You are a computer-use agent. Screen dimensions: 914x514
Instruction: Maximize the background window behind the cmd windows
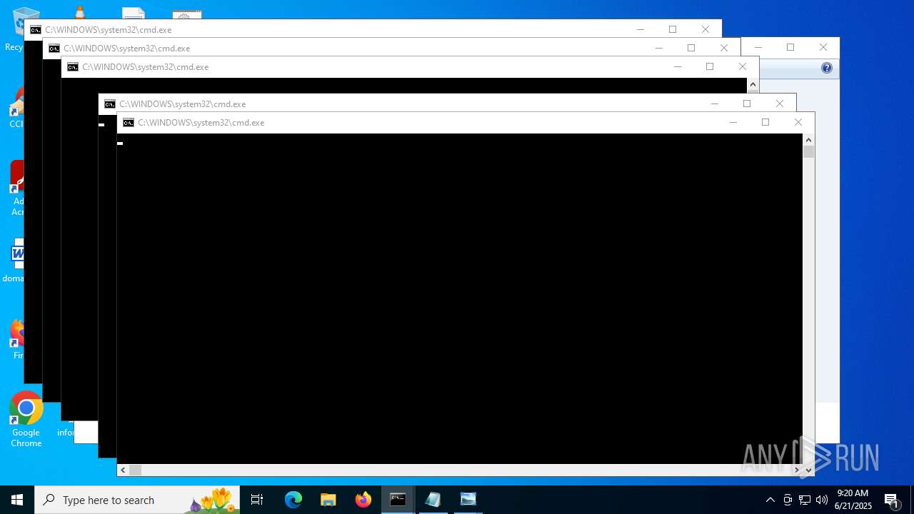[x=790, y=48]
